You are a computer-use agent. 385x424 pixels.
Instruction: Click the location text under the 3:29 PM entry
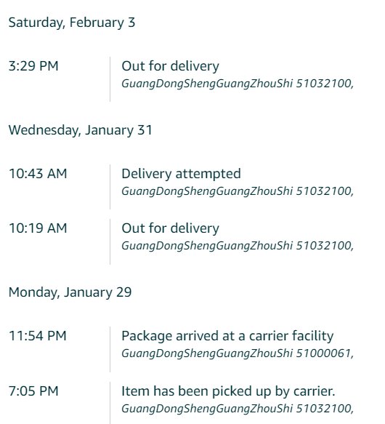238,84
